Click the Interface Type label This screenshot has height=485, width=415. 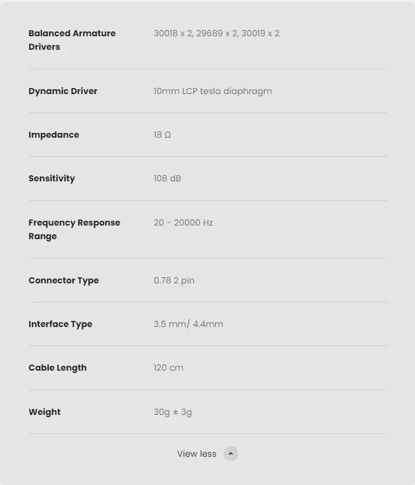pos(60,324)
